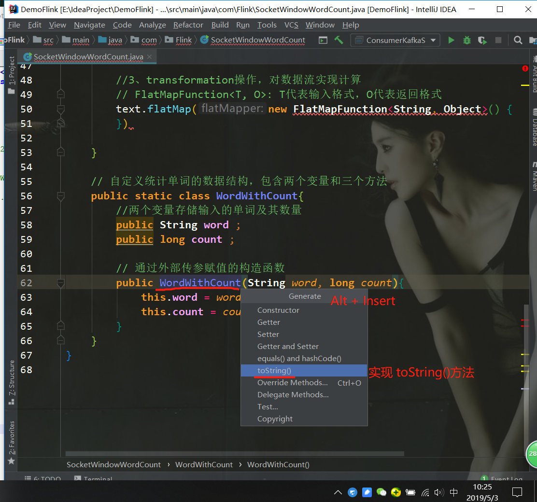537x502 pixels.
Task: Start a Debug session
Action: pyautogui.click(x=466, y=40)
